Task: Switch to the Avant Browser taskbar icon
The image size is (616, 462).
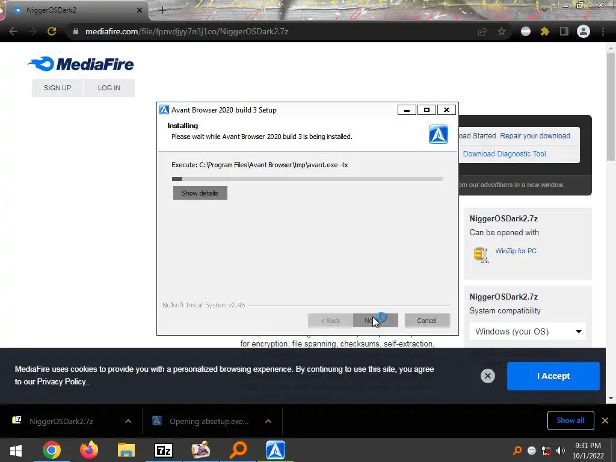Action: (276, 450)
